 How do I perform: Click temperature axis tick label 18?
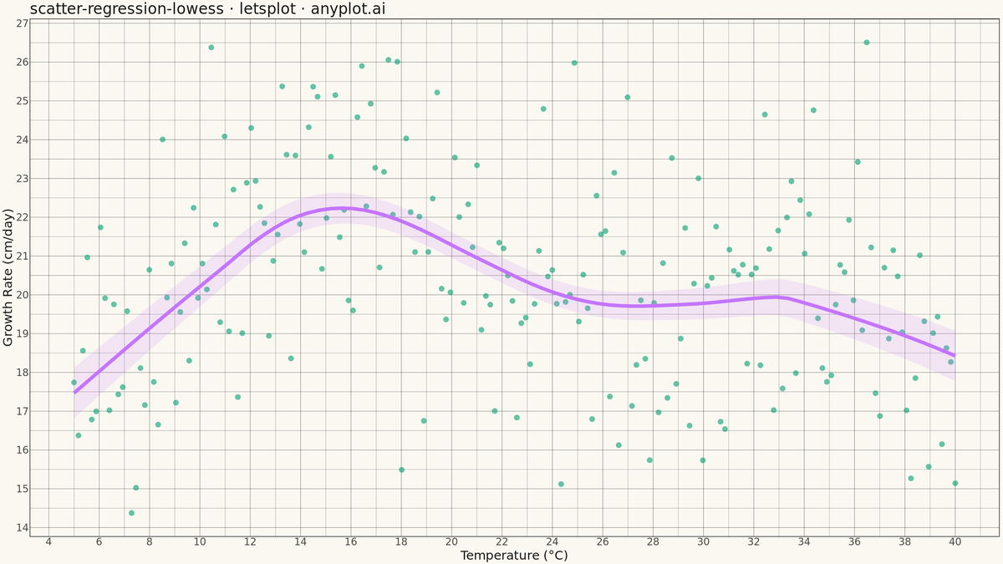tap(401, 541)
